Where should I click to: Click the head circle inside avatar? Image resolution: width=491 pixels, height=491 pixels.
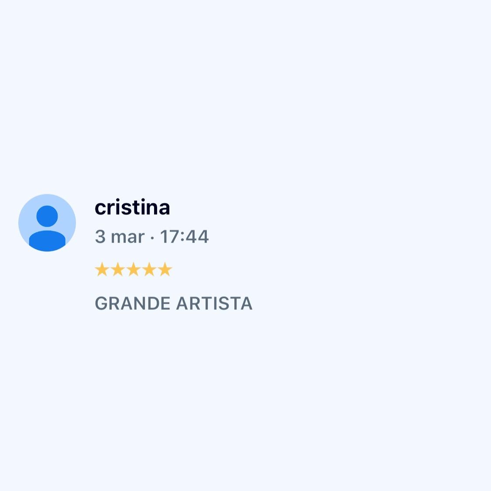click(47, 216)
